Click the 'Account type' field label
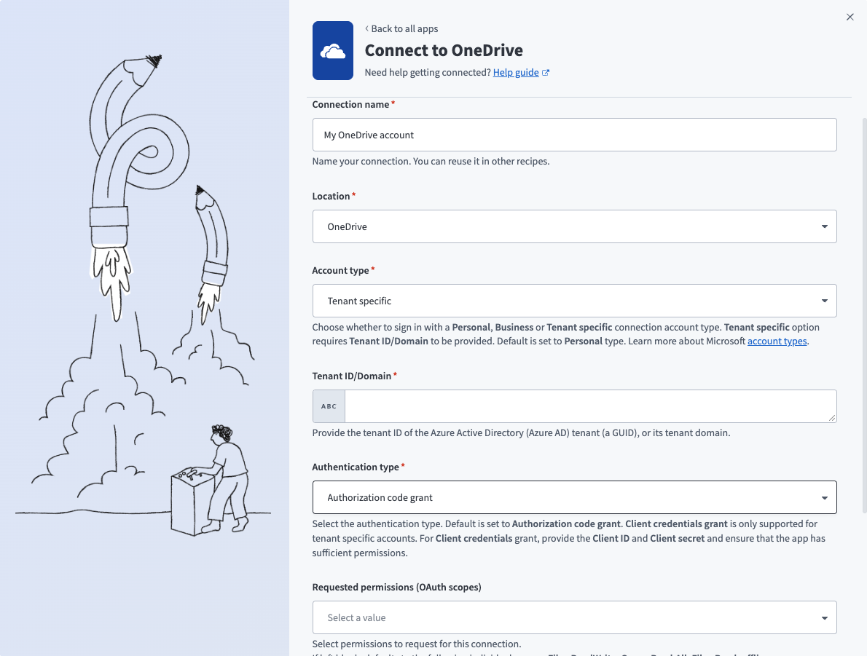 click(340, 270)
